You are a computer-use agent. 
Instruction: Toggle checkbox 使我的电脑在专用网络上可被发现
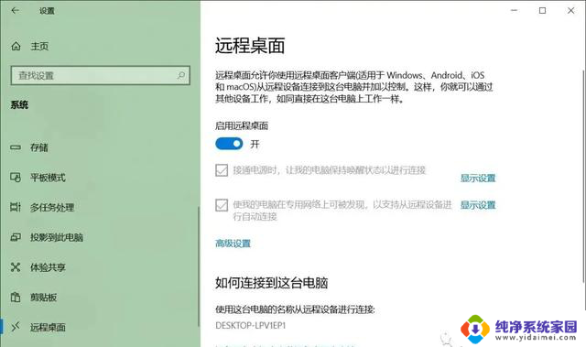click(222, 205)
